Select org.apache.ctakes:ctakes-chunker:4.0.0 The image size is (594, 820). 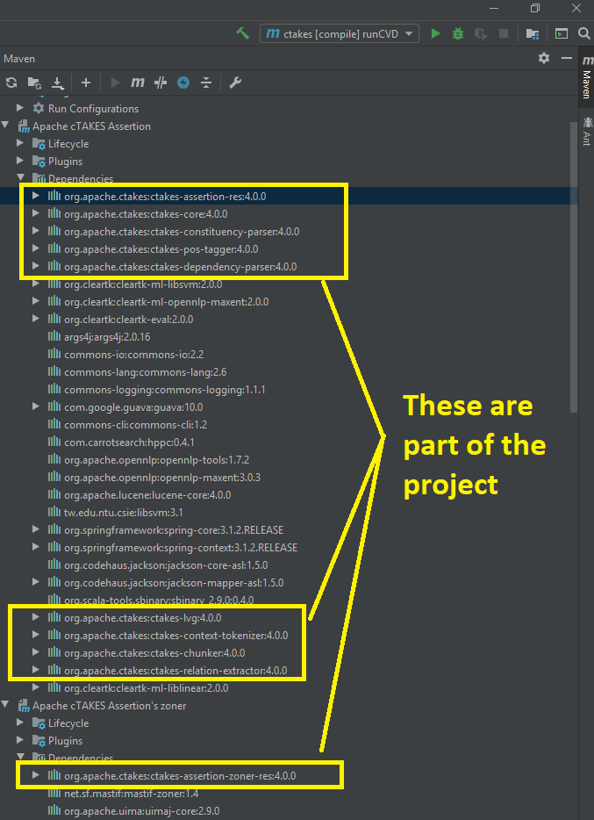(154, 653)
